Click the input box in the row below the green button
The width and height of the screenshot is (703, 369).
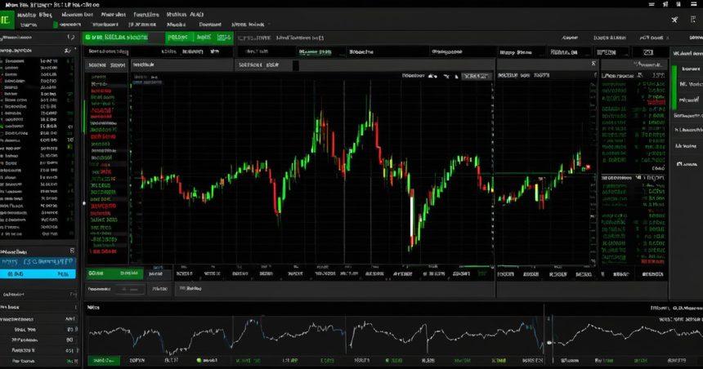pos(131,289)
